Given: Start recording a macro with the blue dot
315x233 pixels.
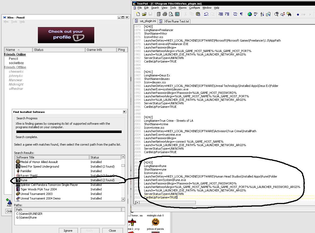Looking at the screenshot, I should 298,14.
